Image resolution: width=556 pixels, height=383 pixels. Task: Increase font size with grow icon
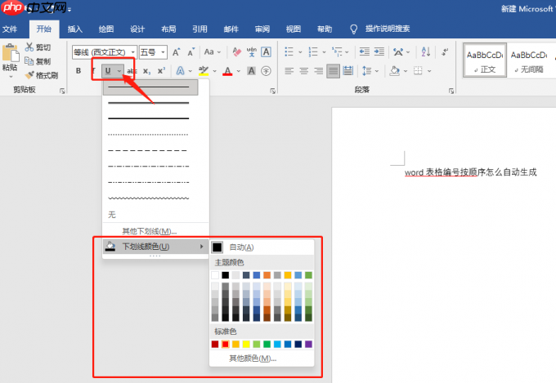pyautogui.click(x=177, y=52)
